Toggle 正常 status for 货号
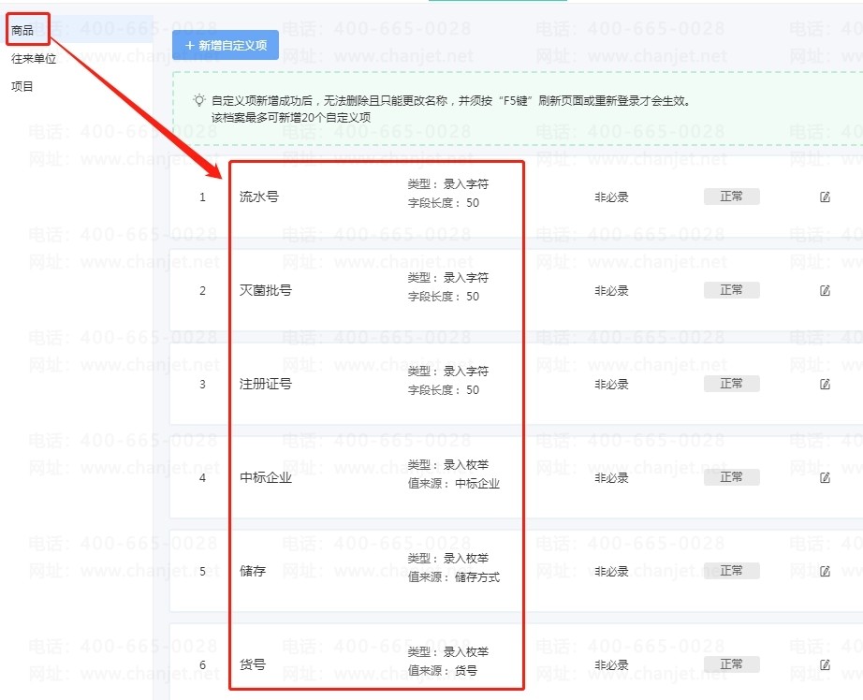 click(x=731, y=664)
